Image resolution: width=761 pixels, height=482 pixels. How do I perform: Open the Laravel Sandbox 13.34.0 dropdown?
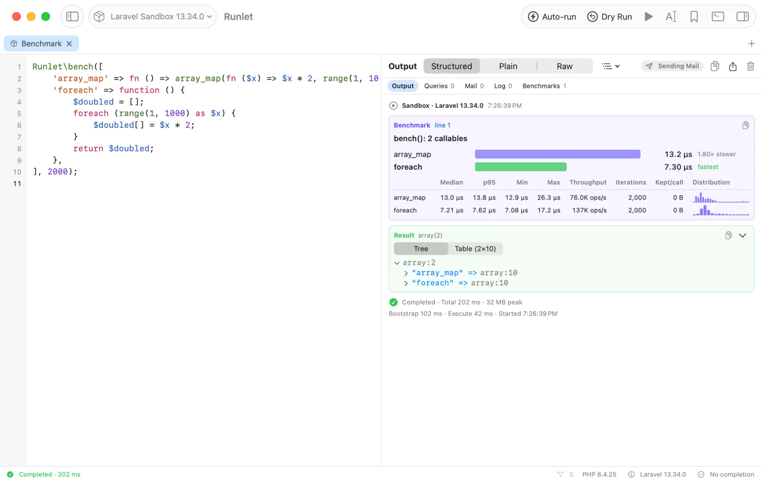tap(153, 17)
